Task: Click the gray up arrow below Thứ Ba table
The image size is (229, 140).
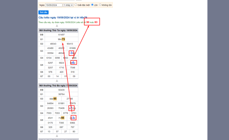Action: [x=57, y=136]
